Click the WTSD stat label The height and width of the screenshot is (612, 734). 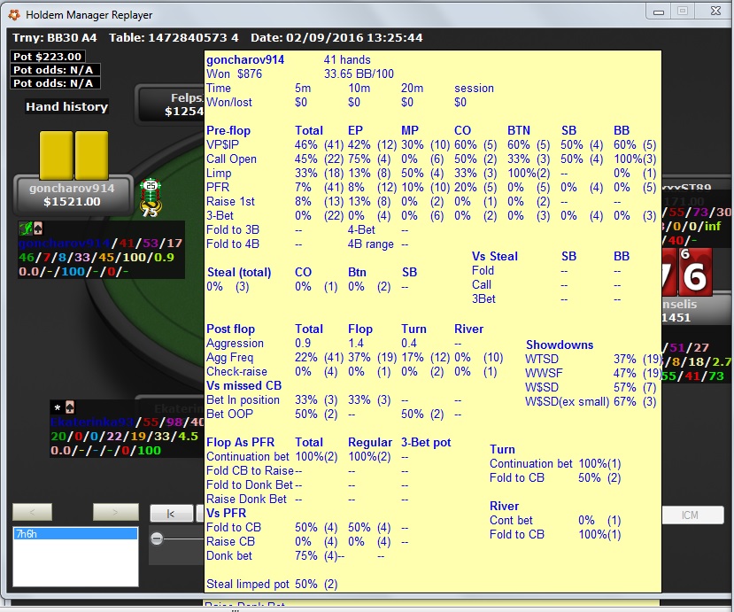542,360
